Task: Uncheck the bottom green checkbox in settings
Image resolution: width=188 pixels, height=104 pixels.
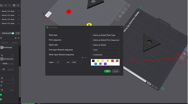Action: 1,99
